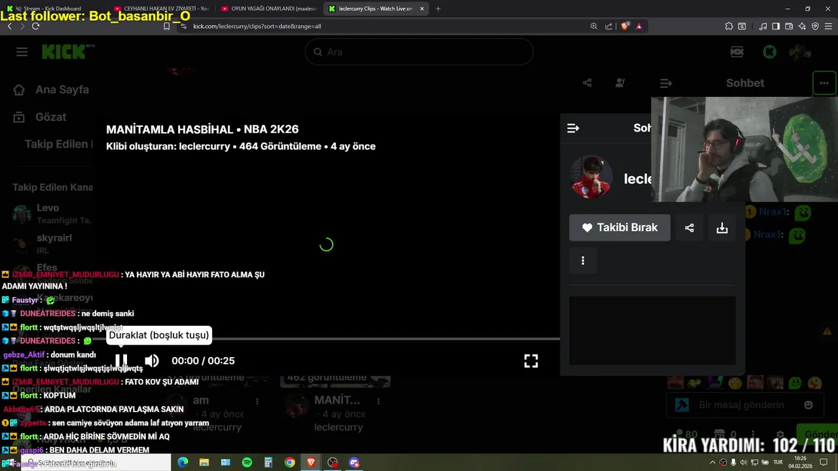Switch the TUR input language
This screenshot has height=471, width=838.
(x=778, y=462)
